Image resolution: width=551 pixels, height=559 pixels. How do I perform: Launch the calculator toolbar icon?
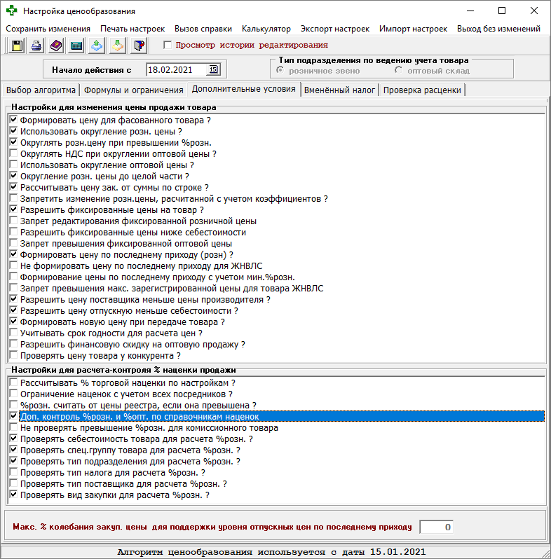(x=77, y=46)
